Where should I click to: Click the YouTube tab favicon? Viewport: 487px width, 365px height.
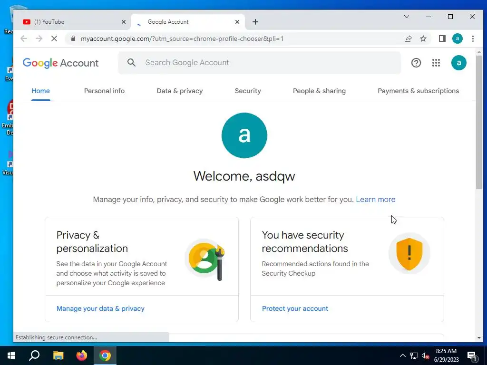27,22
